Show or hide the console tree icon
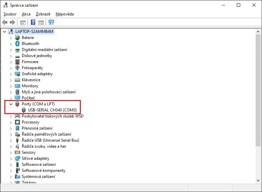Viewport: 262px width, 192px height. 23,22
